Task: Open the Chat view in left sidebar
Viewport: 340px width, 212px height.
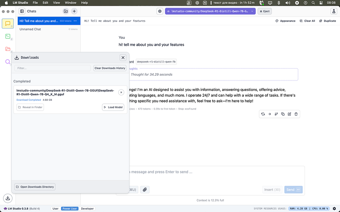Action: click(8, 24)
